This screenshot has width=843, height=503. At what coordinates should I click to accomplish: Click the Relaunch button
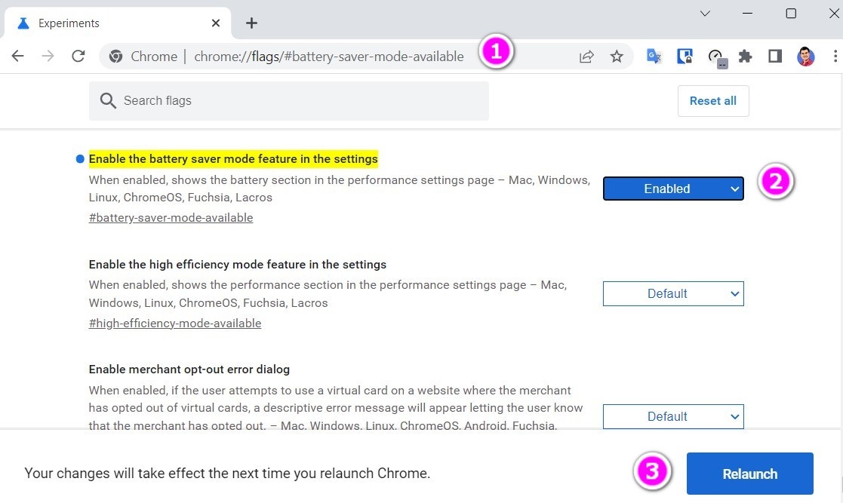[749, 474]
